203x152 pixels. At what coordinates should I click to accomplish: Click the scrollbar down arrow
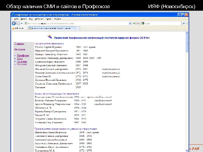tap(187, 150)
